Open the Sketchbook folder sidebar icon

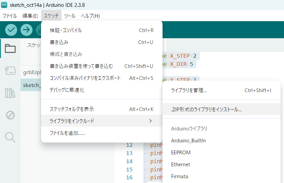click(x=10, y=49)
